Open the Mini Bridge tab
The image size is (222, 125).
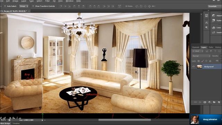pyautogui.click(x=6, y=124)
